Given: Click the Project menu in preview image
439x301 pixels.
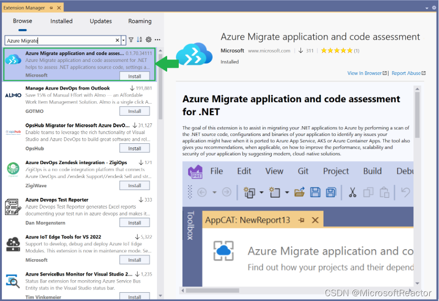Looking at the screenshot, I should tap(336, 171).
